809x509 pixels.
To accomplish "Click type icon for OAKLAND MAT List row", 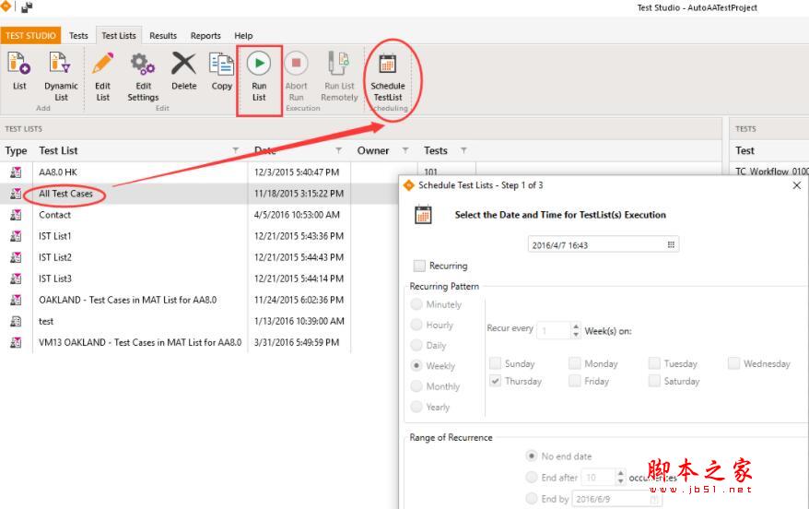I will coord(16,300).
